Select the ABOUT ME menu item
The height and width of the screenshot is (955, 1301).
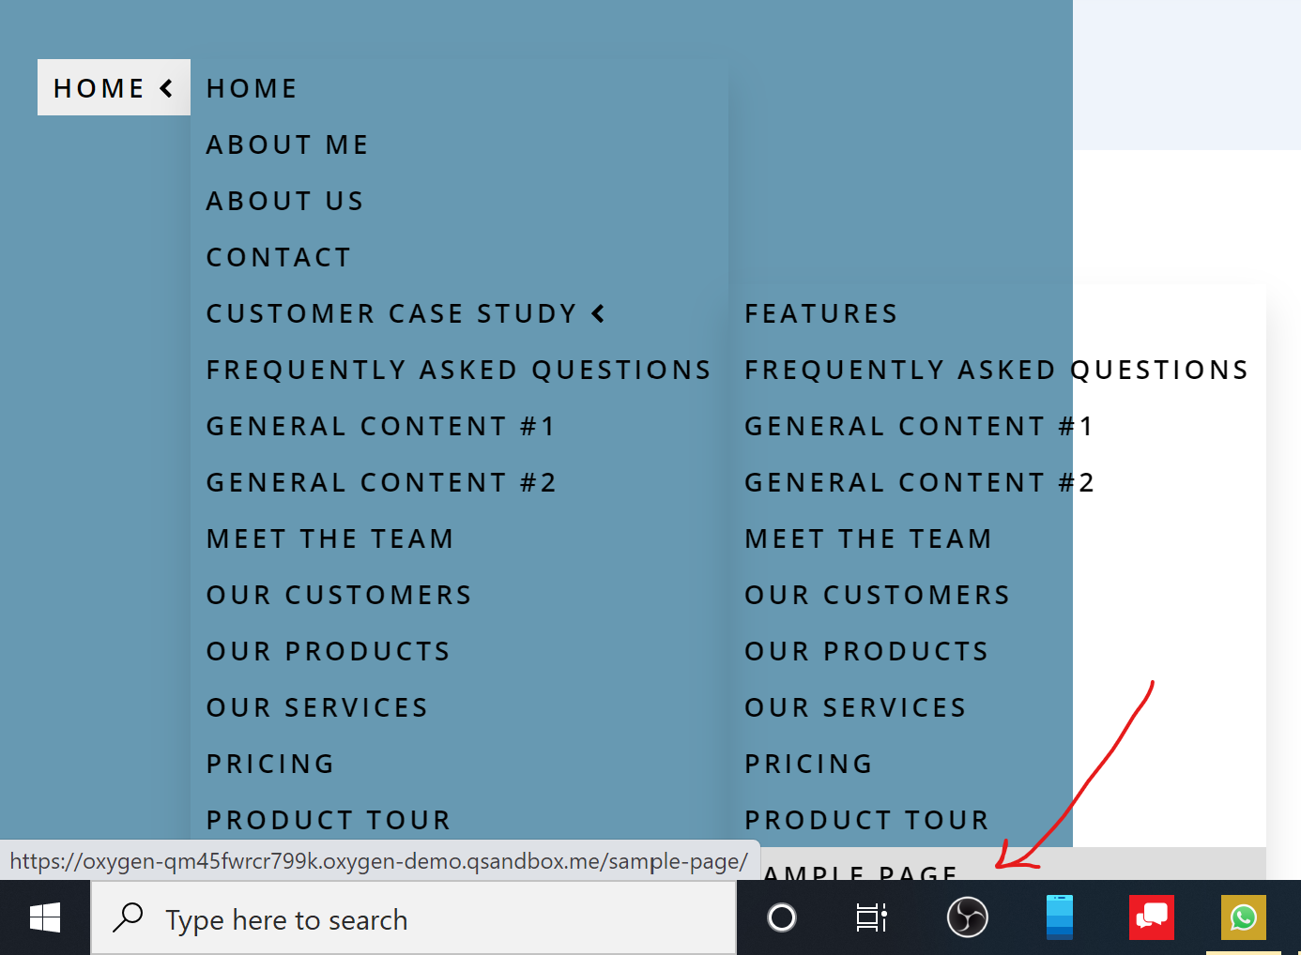coord(286,144)
